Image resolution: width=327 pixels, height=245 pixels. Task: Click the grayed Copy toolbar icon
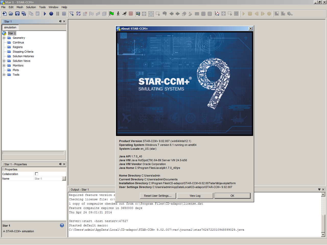(x=31, y=14)
